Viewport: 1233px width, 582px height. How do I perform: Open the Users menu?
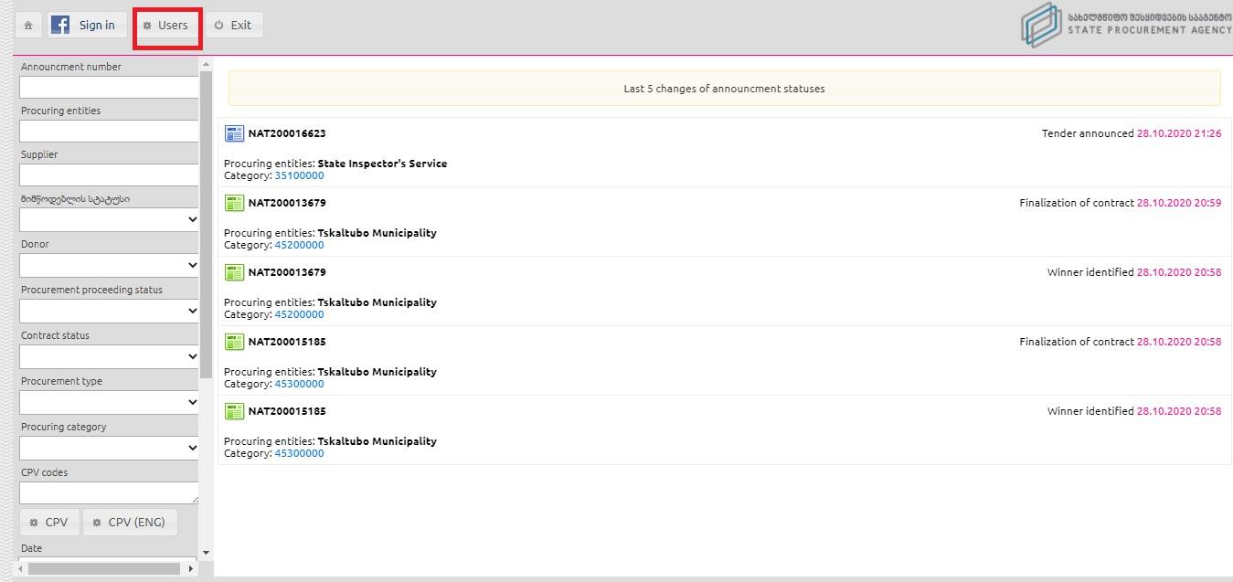[165, 26]
